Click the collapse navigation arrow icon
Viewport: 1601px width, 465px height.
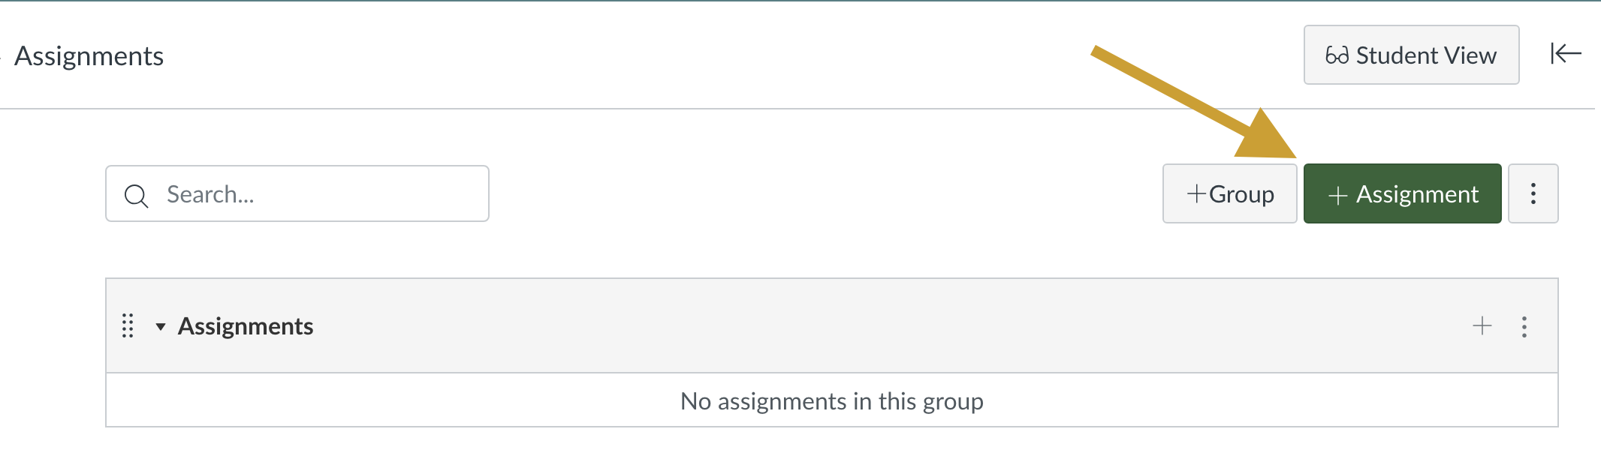click(x=1566, y=54)
